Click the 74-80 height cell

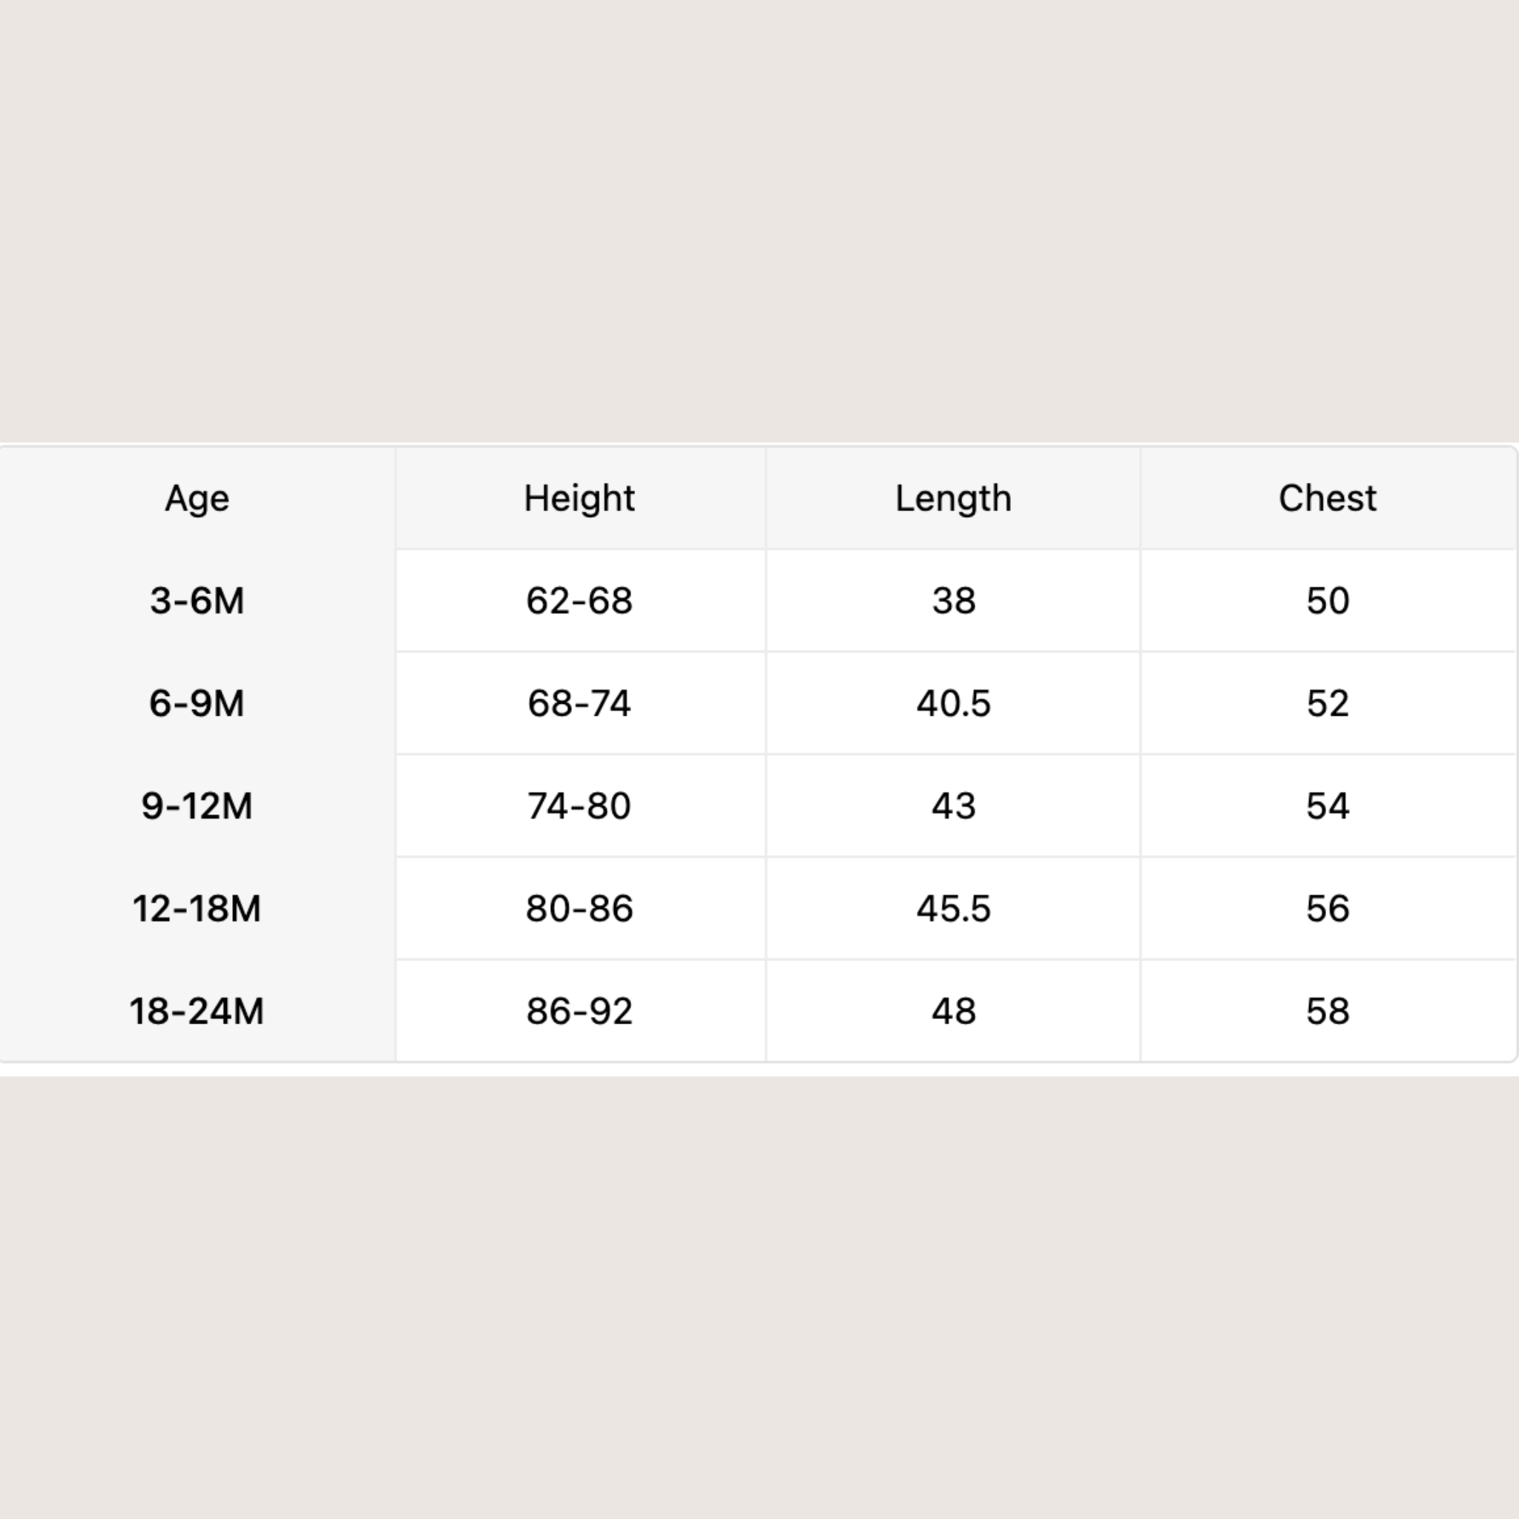(x=579, y=806)
